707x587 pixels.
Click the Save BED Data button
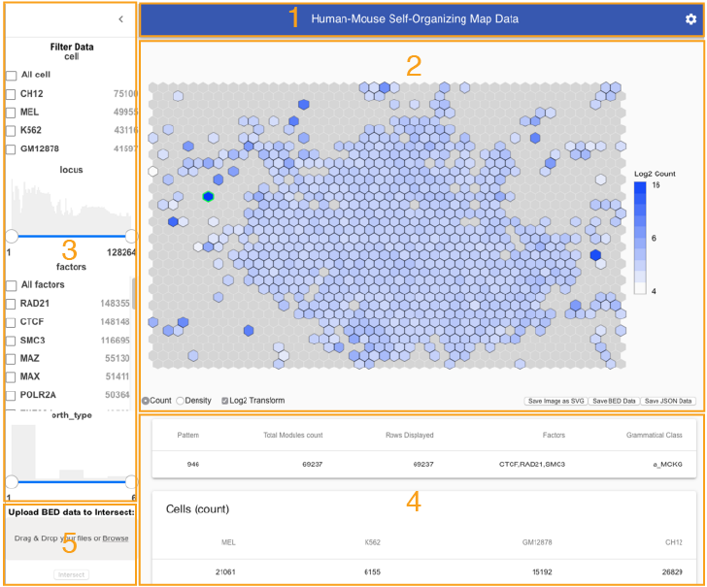(x=614, y=401)
